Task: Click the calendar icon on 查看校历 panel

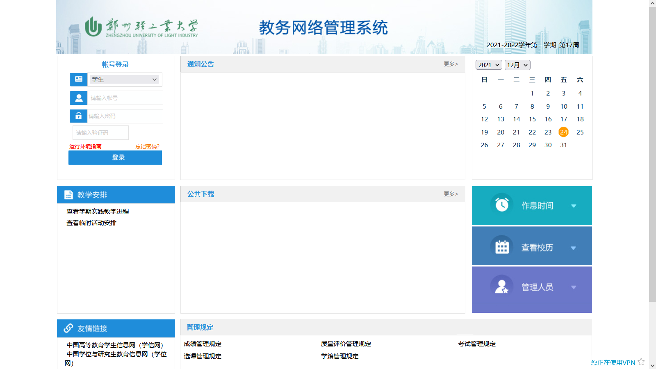Action: [x=501, y=246]
